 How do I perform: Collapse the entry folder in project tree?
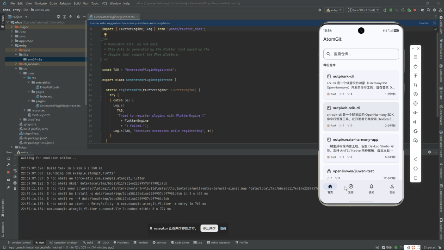tap(12, 45)
